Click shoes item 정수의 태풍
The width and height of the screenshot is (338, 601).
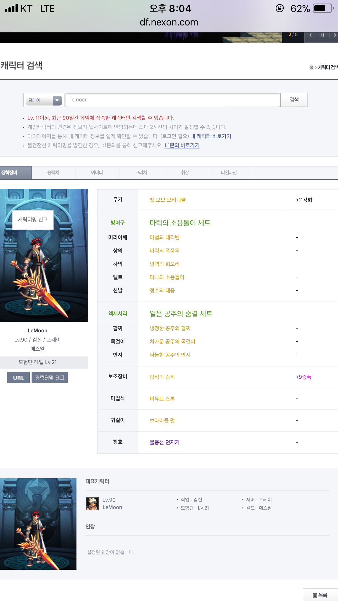pyautogui.click(x=162, y=291)
